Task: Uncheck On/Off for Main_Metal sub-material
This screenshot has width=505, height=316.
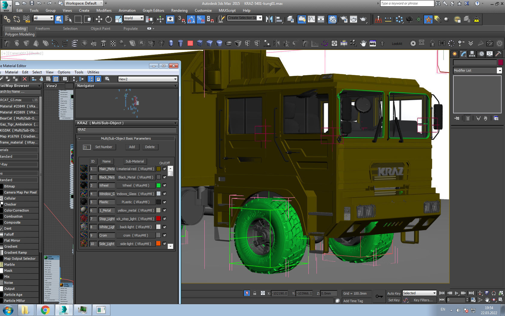Action: click(164, 169)
